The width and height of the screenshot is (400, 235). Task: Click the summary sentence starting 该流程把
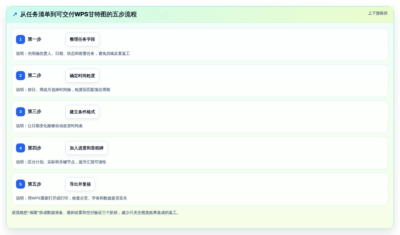pyautogui.click(x=96, y=213)
